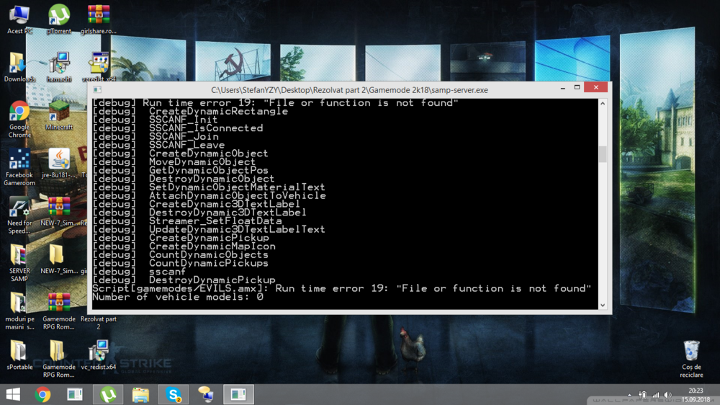This screenshot has height=405, width=720.
Task: Click the console scrollbar up arrow
Action: coord(603,104)
